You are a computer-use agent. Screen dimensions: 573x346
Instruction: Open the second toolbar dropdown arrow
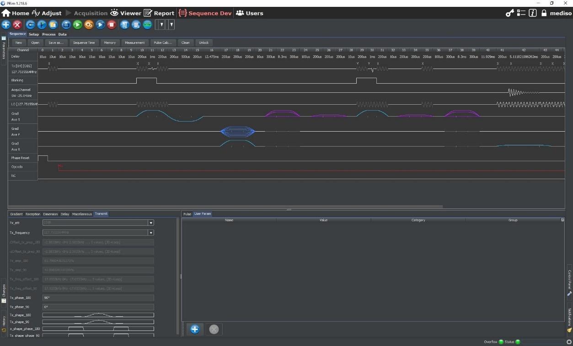(171, 25)
